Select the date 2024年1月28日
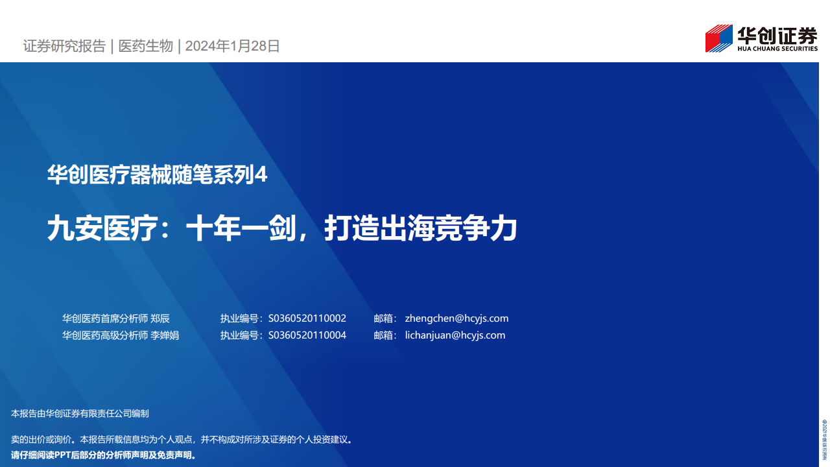830x467 pixels. tap(233, 46)
